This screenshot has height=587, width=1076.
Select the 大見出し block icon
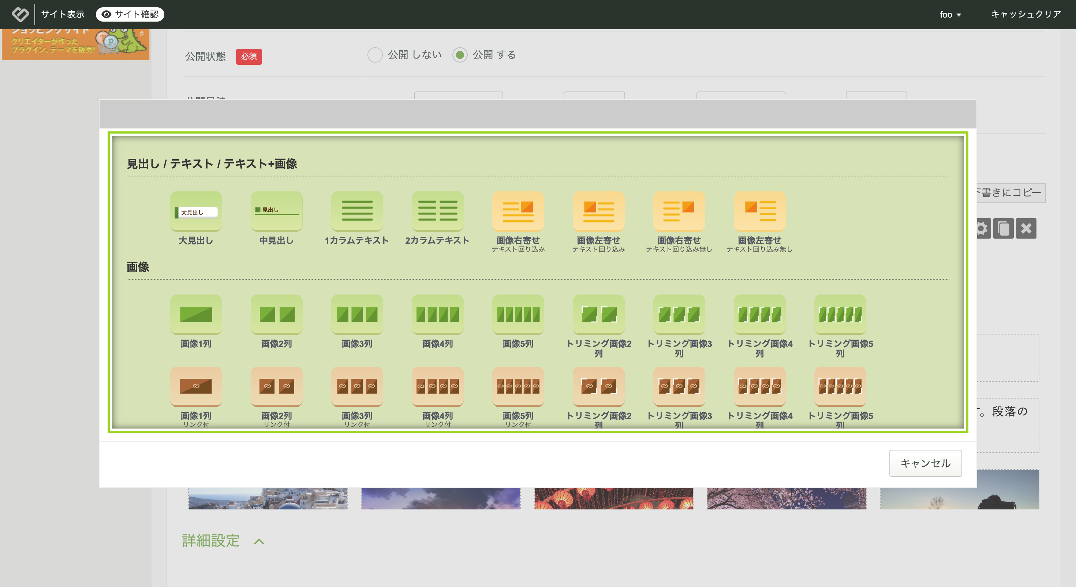[196, 212]
